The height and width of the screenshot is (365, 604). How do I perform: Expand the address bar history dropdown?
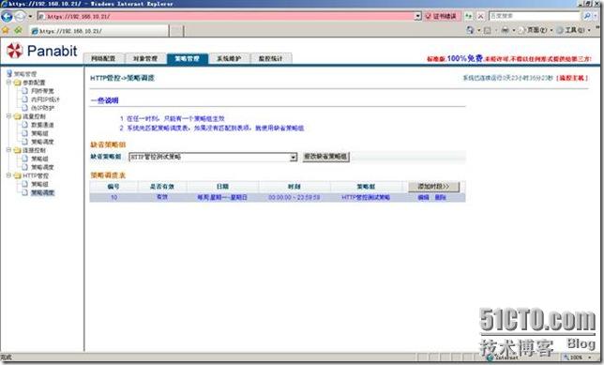coord(418,17)
